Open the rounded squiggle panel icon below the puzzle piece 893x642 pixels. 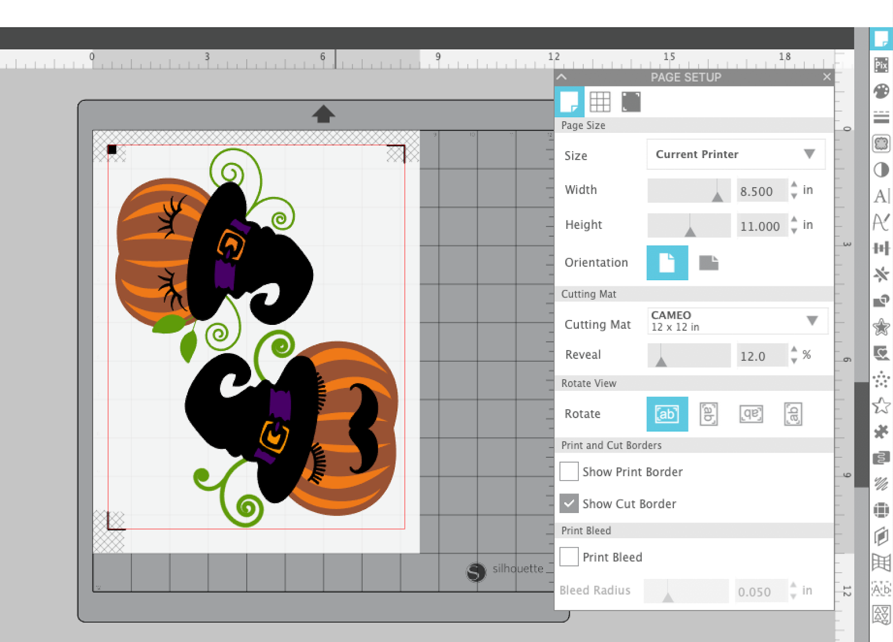click(x=881, y=458)
